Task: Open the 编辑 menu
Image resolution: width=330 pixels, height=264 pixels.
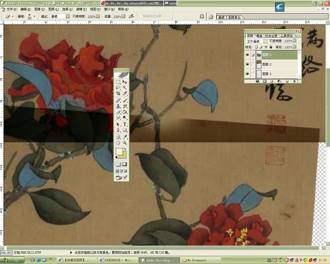Action: [25, 9]
